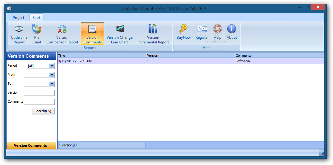Open the Version Comparison Report
Viewport: 333px width, 165px height.
(x=62, y=34)
